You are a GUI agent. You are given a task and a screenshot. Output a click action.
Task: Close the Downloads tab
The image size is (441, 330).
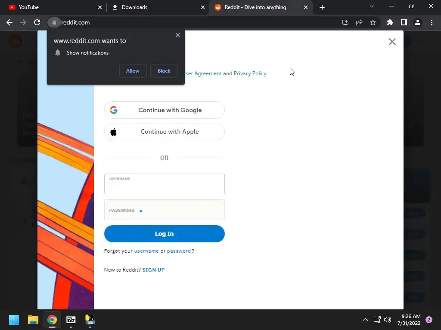point(203,7)
